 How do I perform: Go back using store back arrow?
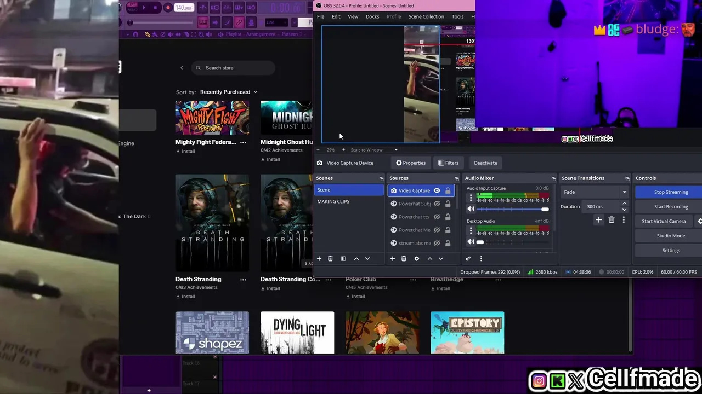coord(182,68)
